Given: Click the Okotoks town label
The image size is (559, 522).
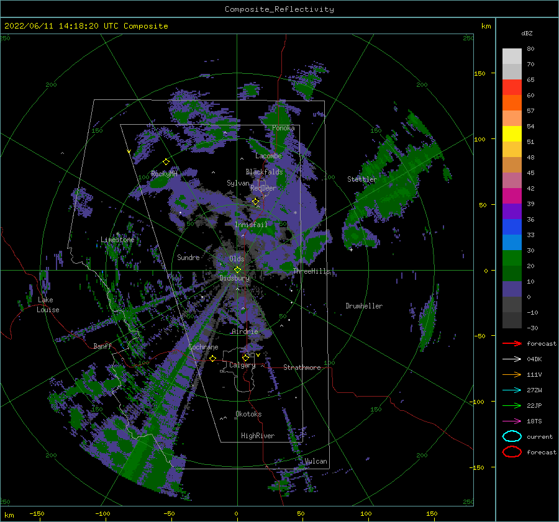Looking at the screenshot, I should 248,414.
